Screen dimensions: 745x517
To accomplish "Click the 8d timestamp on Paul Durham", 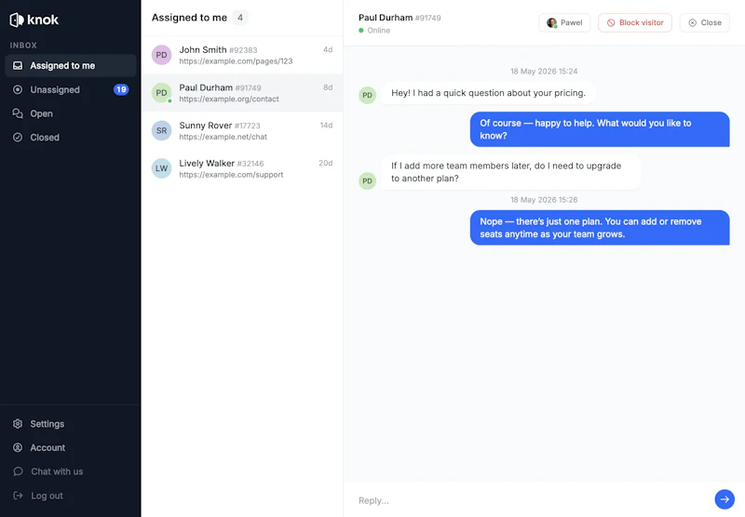I will (328, 87).
